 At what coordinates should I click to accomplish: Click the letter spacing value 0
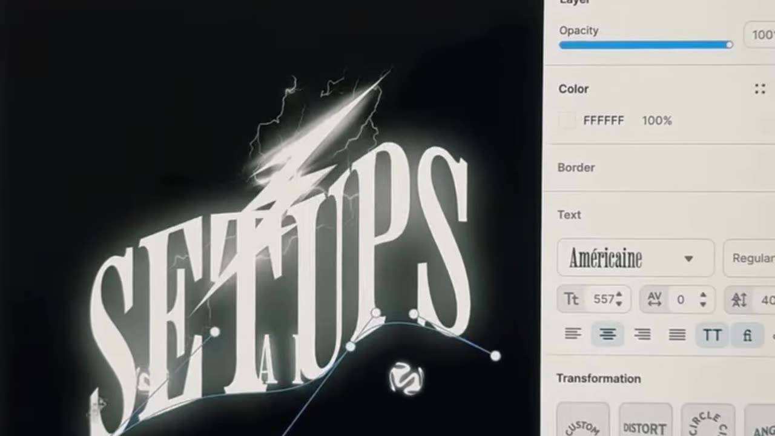(x=681, y=300)
